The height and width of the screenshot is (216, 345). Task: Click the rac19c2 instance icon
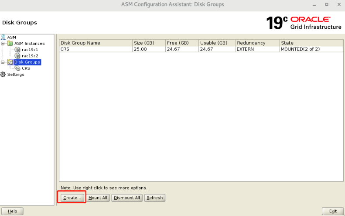pos(17,56)
